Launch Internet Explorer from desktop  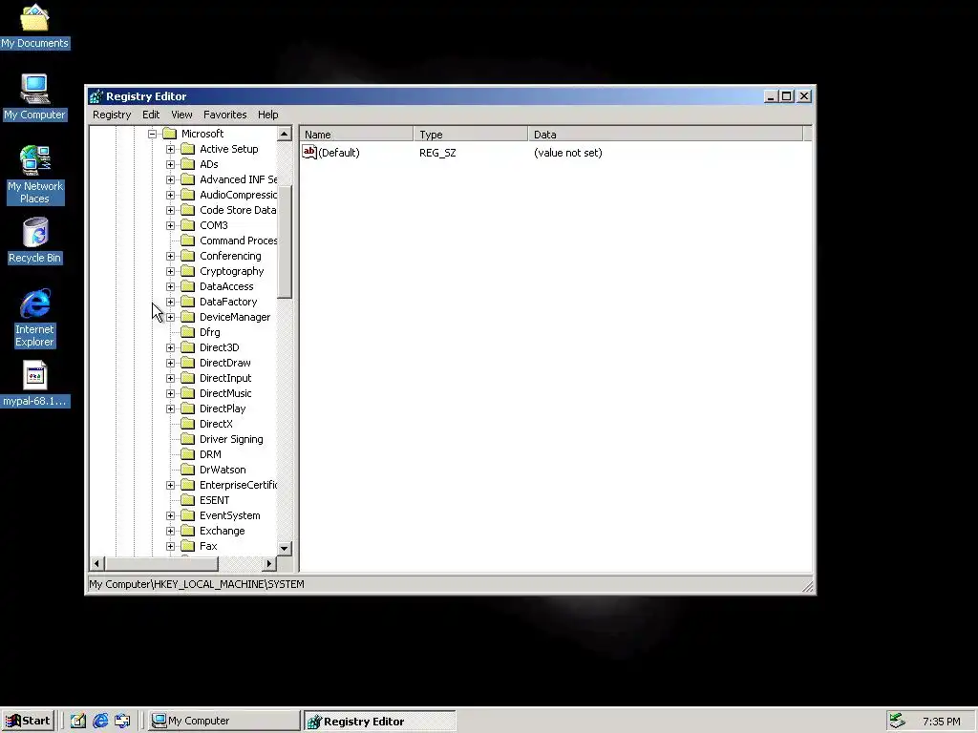coord(35,318)
